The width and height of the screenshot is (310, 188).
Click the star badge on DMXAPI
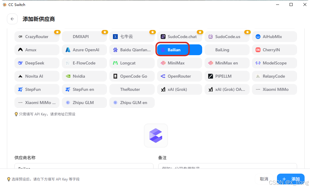pos(105,32)
